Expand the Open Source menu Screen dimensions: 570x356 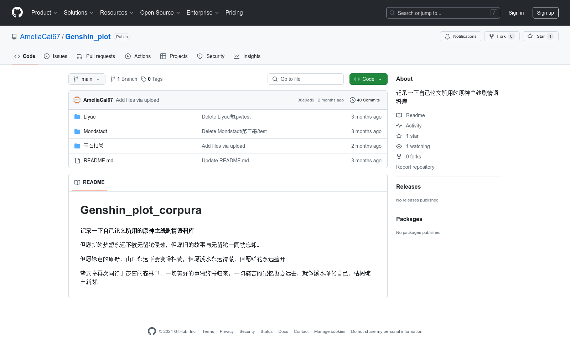160,13
